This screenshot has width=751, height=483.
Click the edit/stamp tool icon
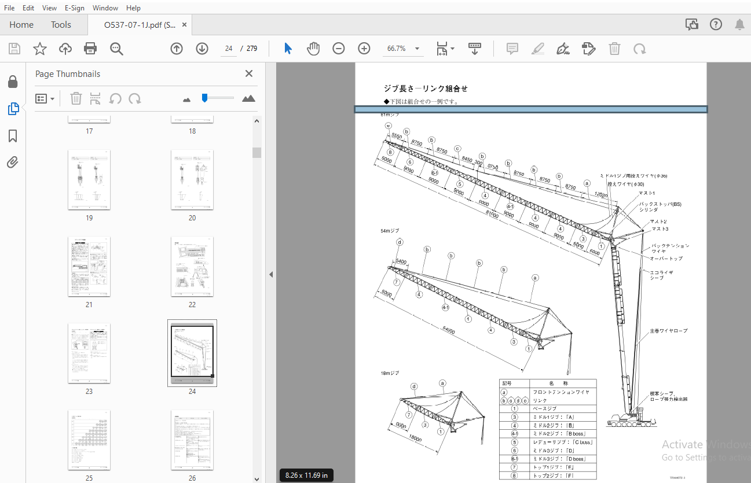(588, 49)
